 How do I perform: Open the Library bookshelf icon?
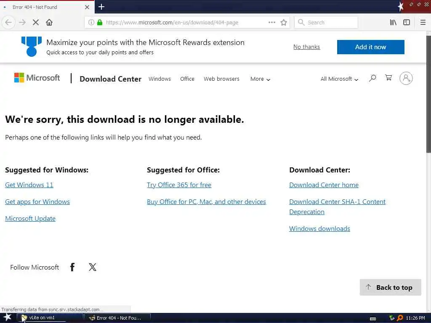point(393,22)
